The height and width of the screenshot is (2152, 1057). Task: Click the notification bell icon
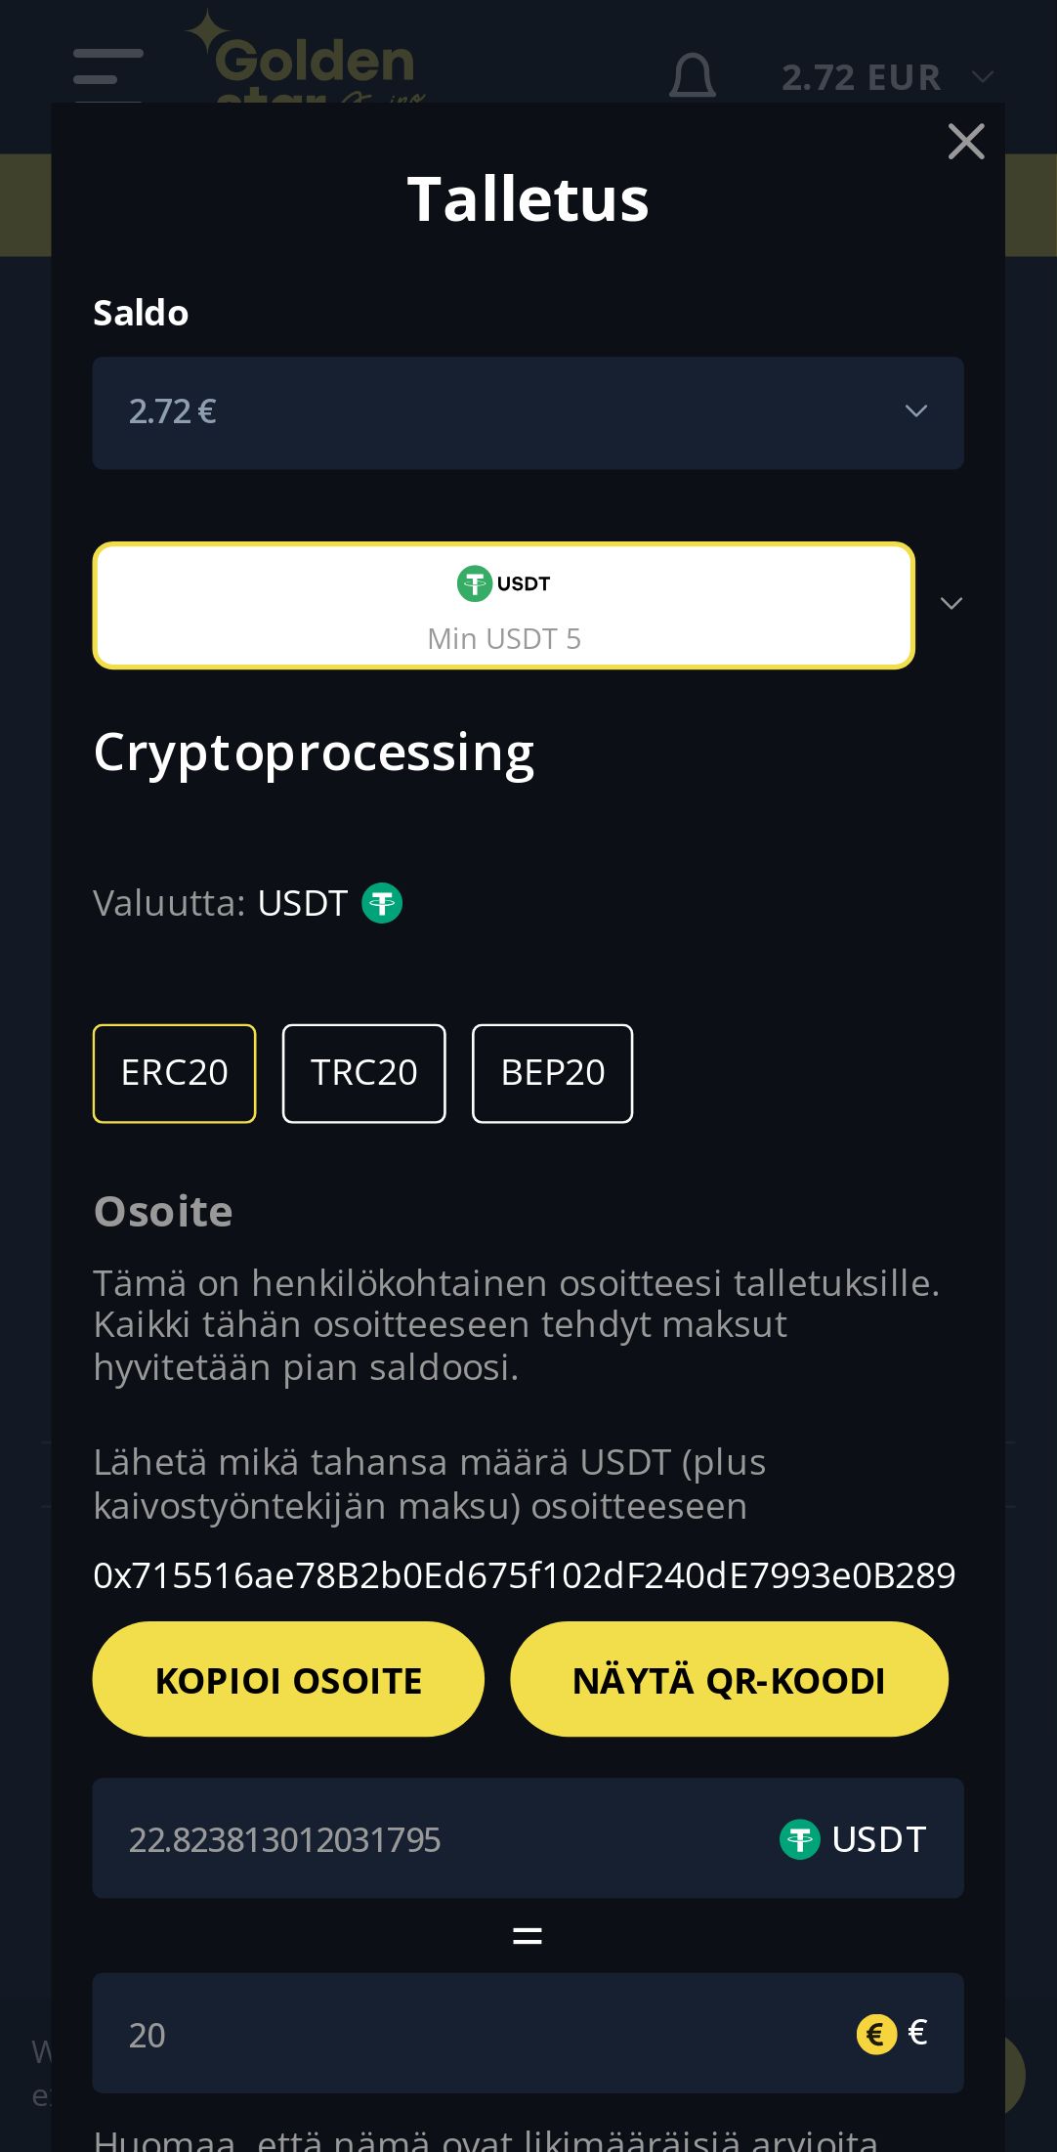coord(692,75)
